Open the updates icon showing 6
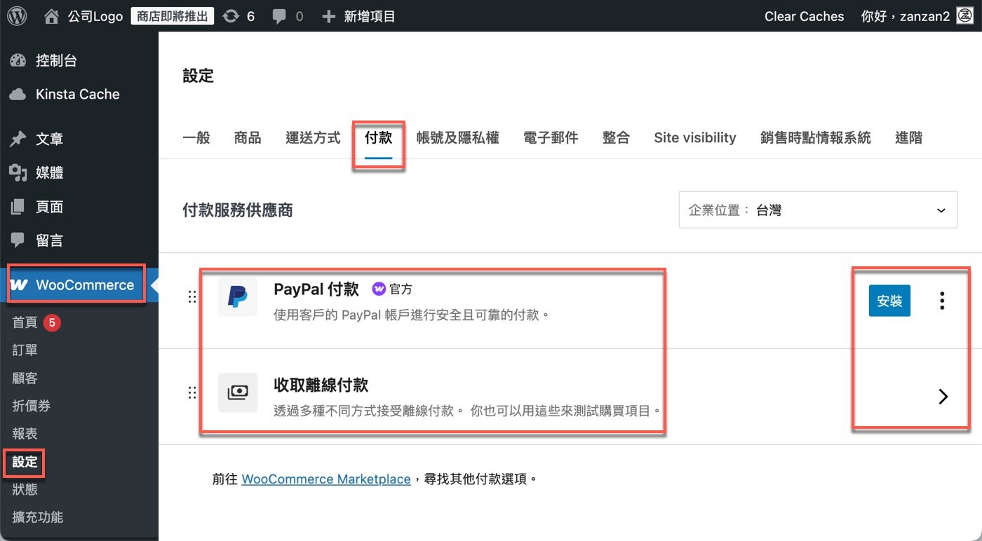 pyautogui.click(x=231, y=16)
